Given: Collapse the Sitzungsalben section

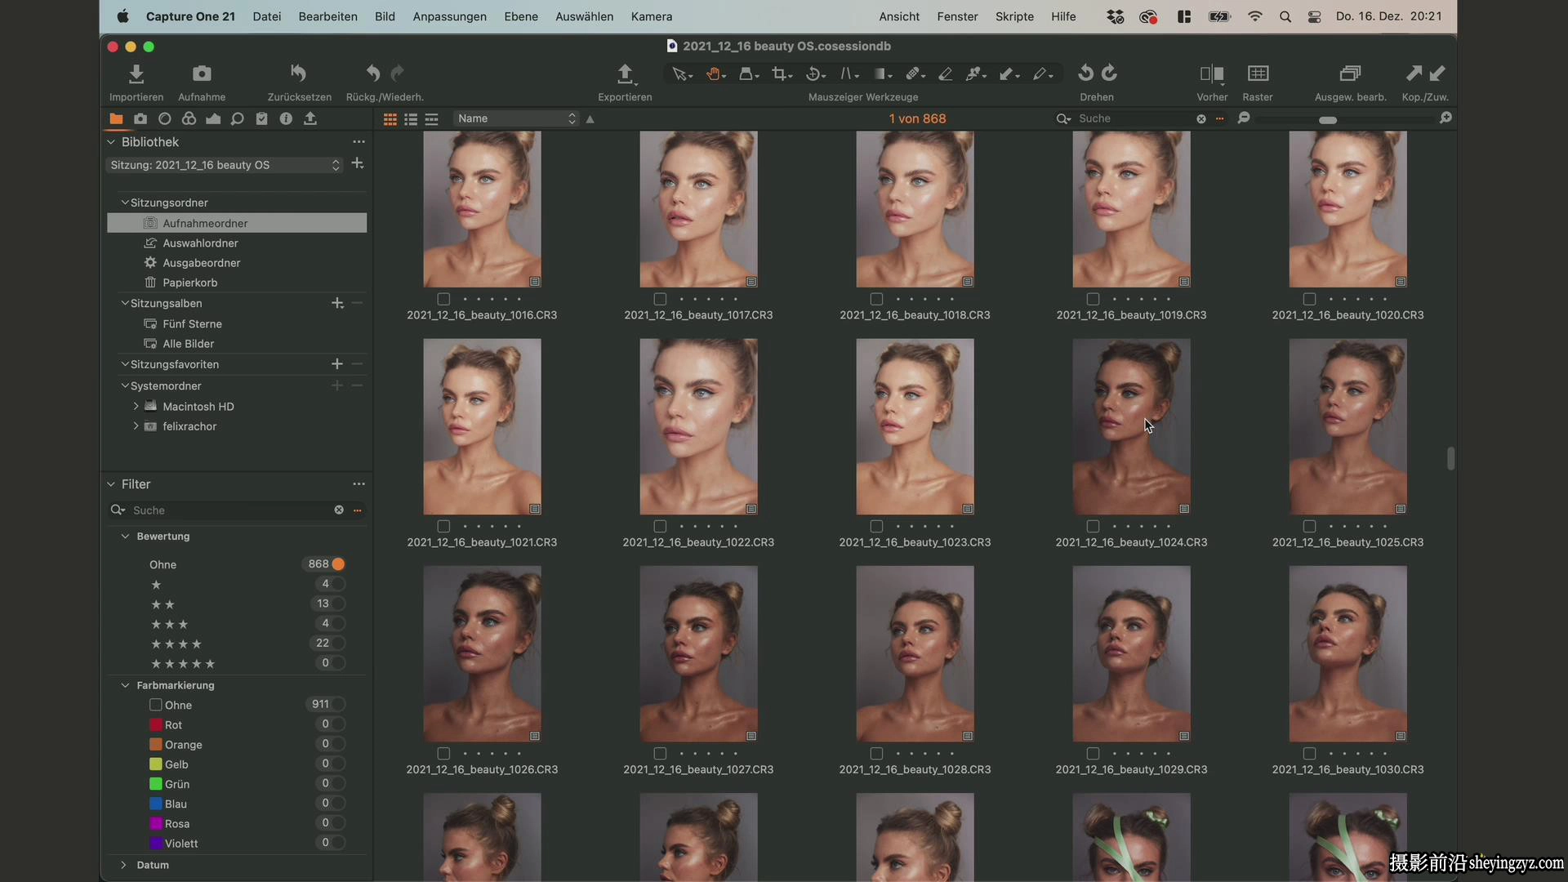Looking at the screenshot, I should tap(125, 303).
